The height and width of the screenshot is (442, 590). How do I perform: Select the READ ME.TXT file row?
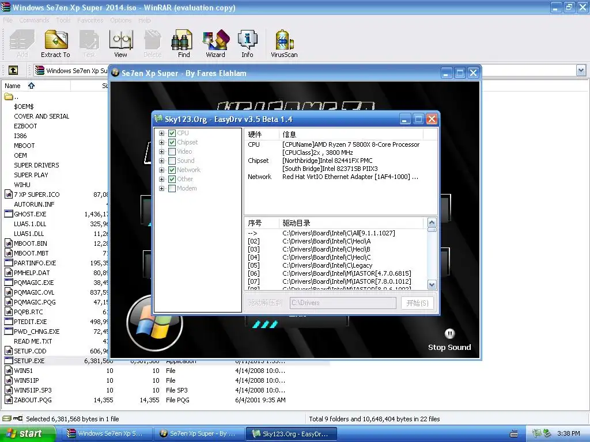(33, 341)
